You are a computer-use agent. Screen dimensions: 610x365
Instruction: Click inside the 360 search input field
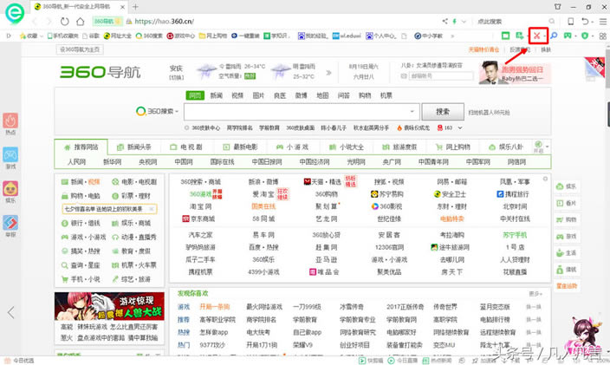click(301, 112)
